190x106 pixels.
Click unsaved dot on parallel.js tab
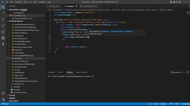tap(76, 6)
